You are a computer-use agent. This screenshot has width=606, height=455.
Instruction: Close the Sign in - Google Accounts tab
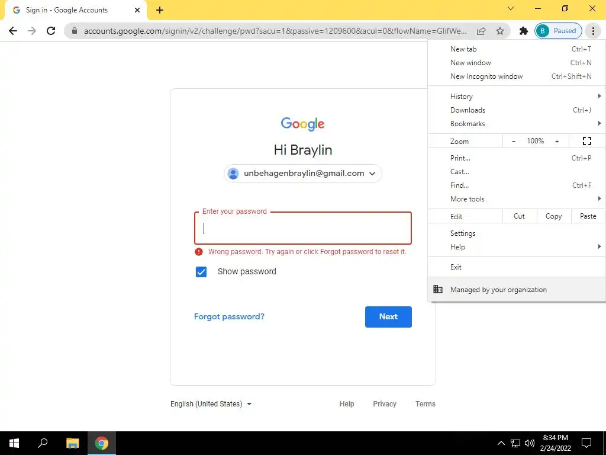[x=137, y=10]
